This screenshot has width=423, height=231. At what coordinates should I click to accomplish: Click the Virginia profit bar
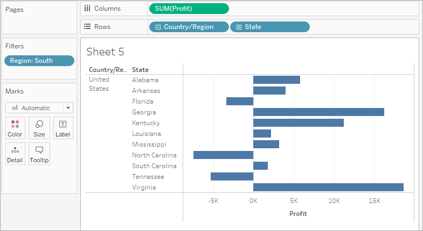328,187
